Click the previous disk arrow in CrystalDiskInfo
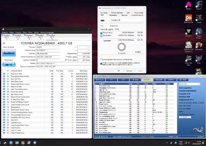Viewport: 206px width, 146px height. pyautogui.click(x=4, y=43)
